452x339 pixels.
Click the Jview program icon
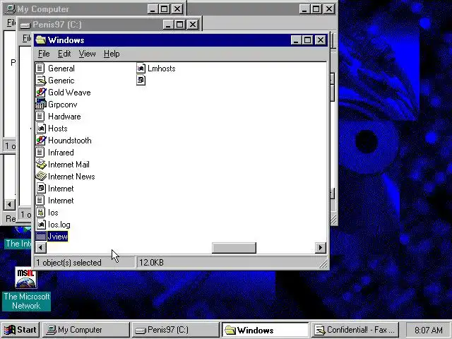(x=40, y=237)
